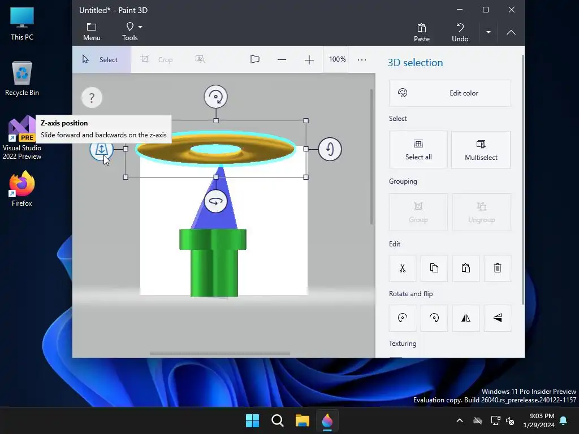The width and height of the screenshot is (579, 434).
Task: Click the cloud sync tray icon
Action: pos(478,420)
